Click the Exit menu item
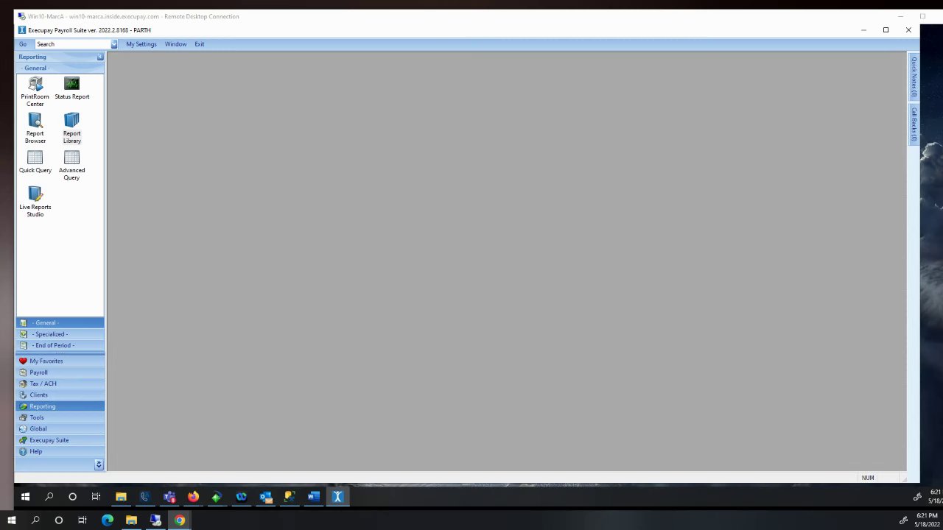The width and height of the screenshot is (943, 530). point(200,44)
